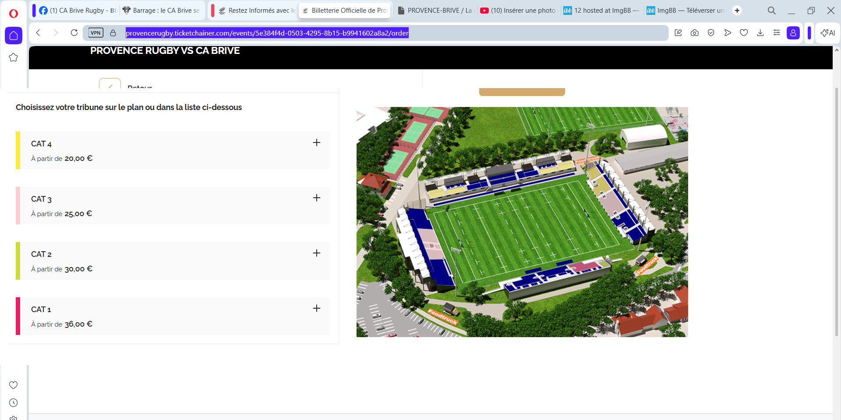Open the bookmarks star in sidebar

(x=14, y=57)
